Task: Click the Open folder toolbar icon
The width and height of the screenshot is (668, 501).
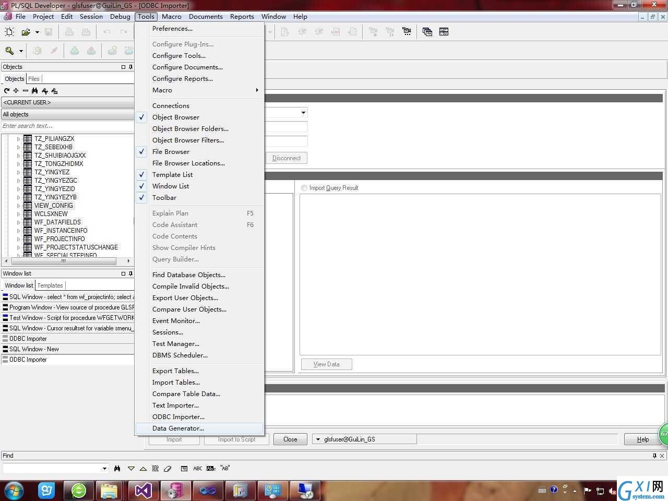Action: coord(26,32)
